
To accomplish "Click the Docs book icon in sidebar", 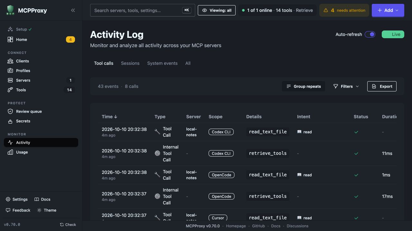I will (37, 199).
